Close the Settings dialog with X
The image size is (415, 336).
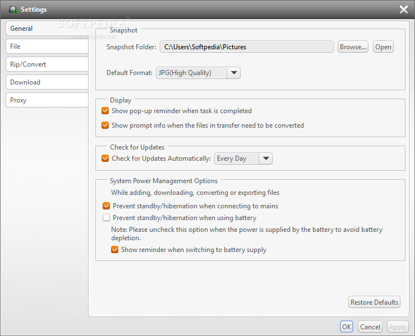[x=404, y=10]
